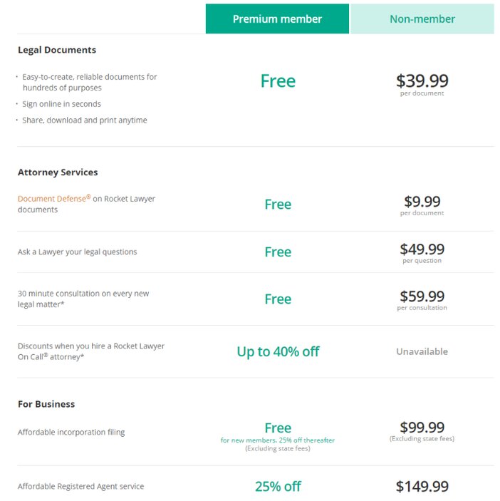Click the $39.99 per document price
Viewport: 500px width, 501px height.
[422, 84]
